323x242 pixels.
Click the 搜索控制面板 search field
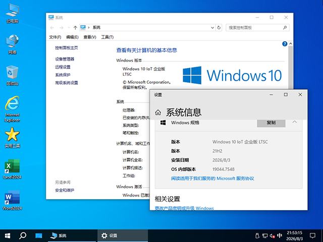coord(257,27)
